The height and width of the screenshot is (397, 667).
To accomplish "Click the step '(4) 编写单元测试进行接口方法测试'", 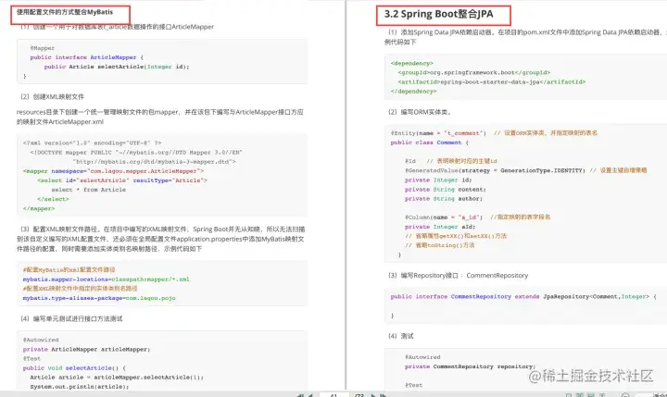I will pos(71,318).
